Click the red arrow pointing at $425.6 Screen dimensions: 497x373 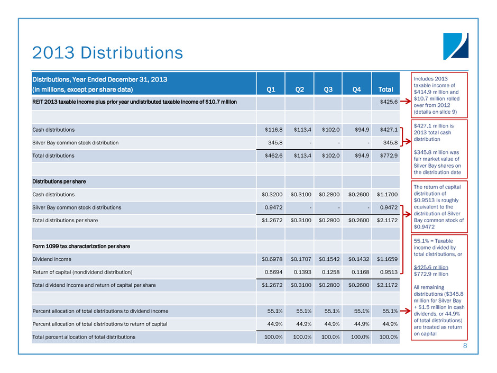click(406, 101)
